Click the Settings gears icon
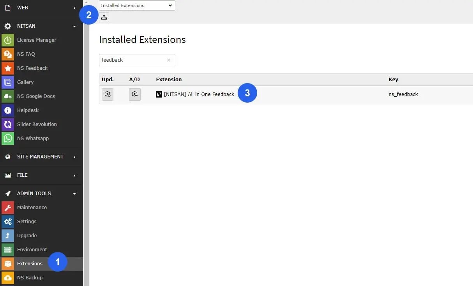Viewport: 473px width, 286px height. pos(8,221)
